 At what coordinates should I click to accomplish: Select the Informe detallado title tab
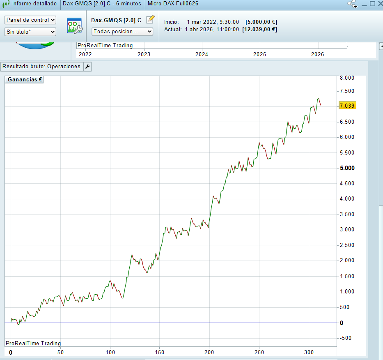pos(34,4)
